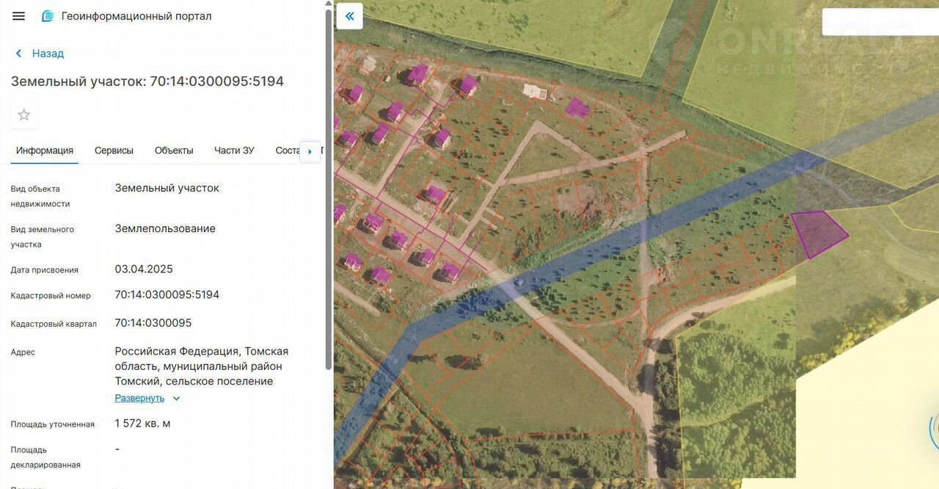Switch to the Части ЗУ tab
939x489 pixels.
pyautogui.click(x=234, y=151)
